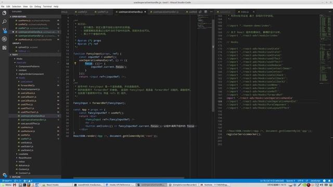Expand the Loadable folder
Viewport: 333px width, 187px height.
(x=23, y=154)
